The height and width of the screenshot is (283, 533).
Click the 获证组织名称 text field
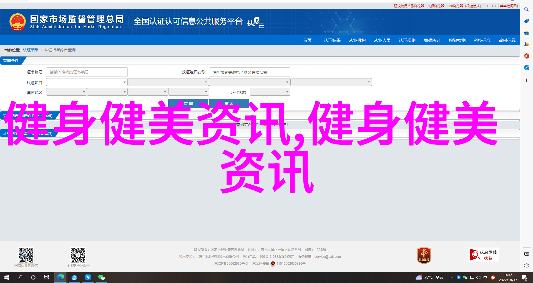(249, 72)
